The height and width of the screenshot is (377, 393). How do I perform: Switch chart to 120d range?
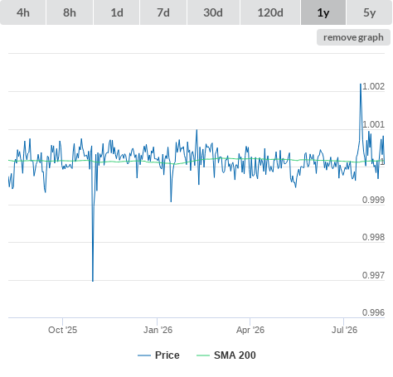[270, 12]
